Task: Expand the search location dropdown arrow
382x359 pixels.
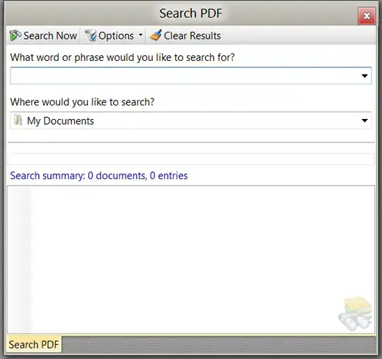Action: pyautogui.click(x=364, y=120)
